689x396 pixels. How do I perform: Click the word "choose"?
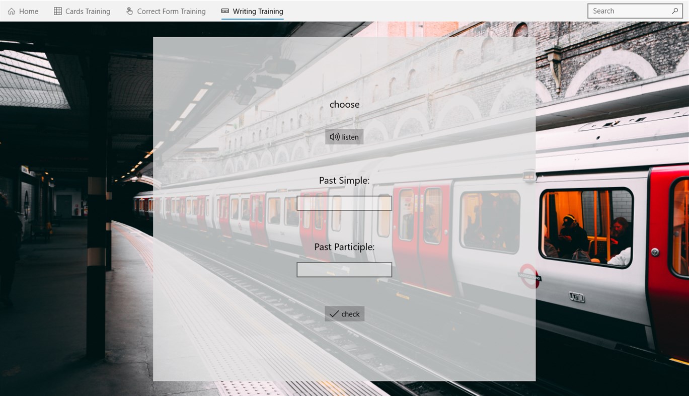[344, 104]
